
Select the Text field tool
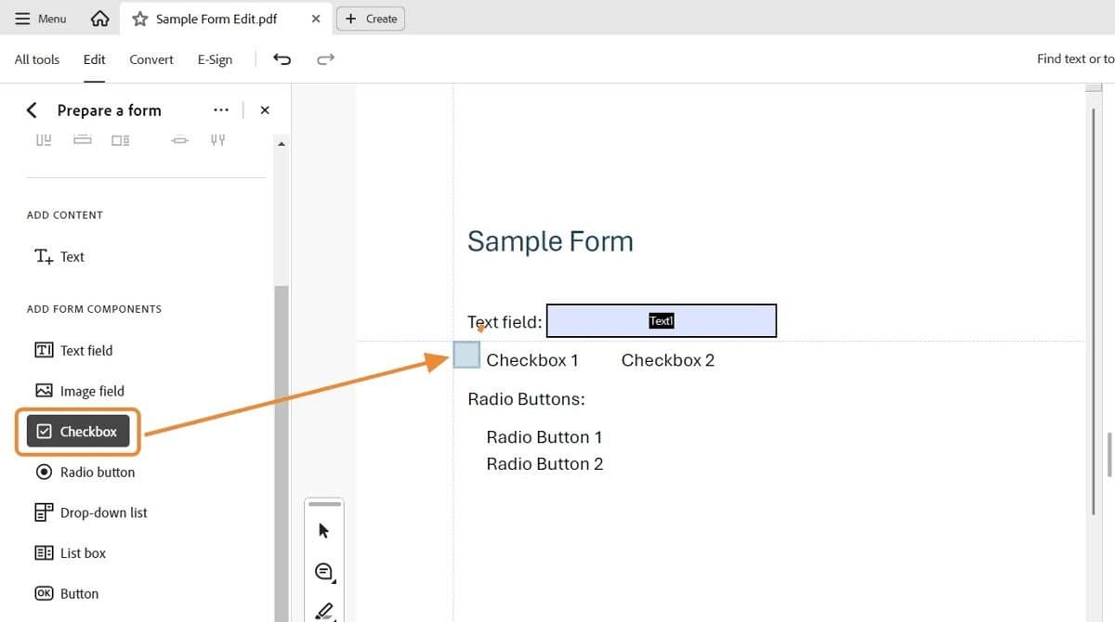pyautogui.click(x=83, y=350)
